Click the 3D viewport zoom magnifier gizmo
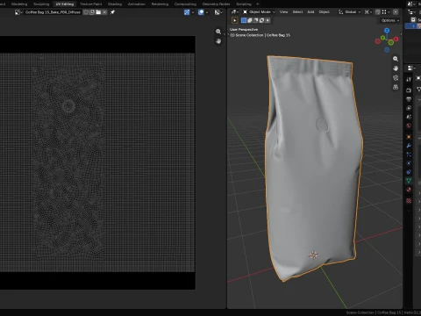This screenshot has width=421, height=316. (x=396, y=59)
